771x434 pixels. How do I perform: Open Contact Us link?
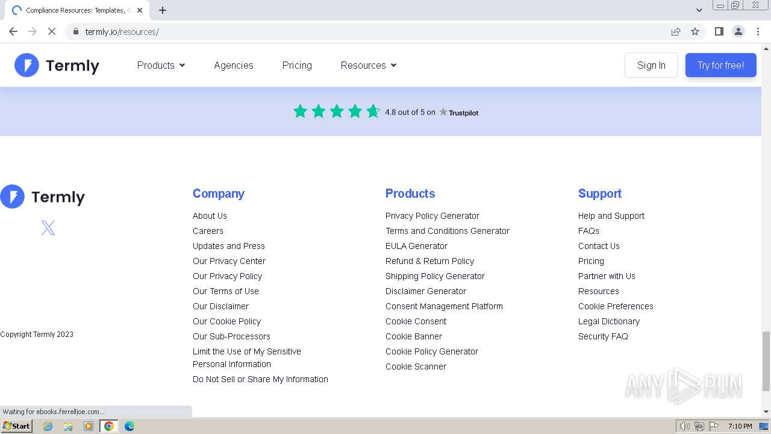[599, 246]
